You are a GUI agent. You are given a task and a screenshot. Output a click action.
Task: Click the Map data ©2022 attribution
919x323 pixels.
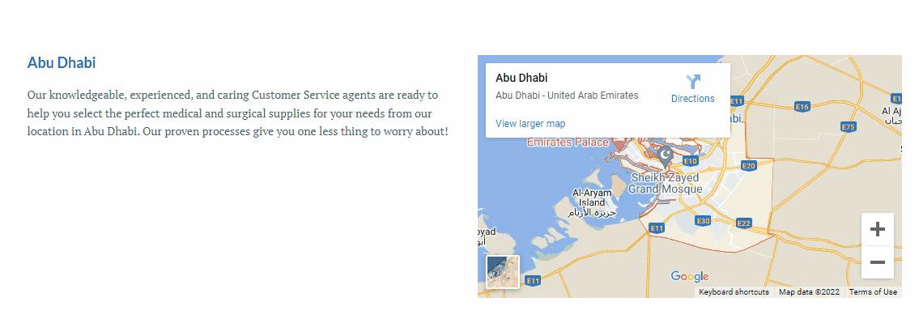809,292
